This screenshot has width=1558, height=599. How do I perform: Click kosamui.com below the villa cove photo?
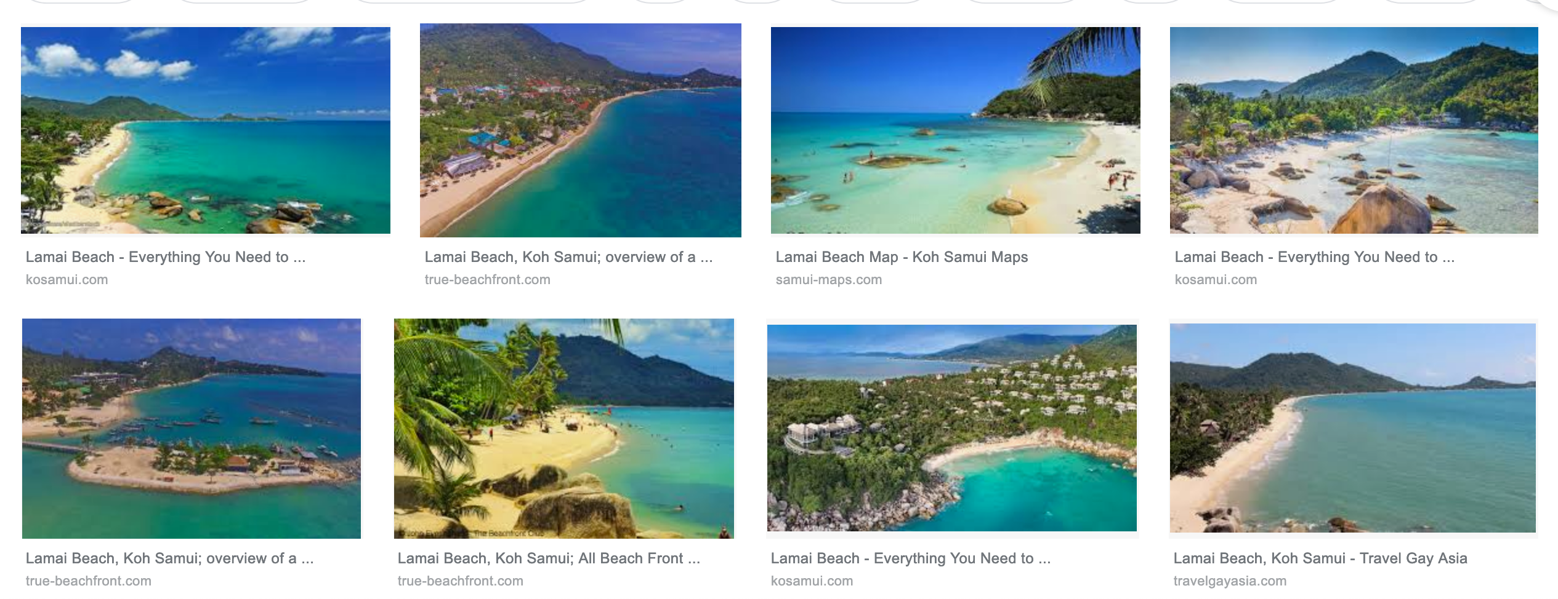point(812,581)
